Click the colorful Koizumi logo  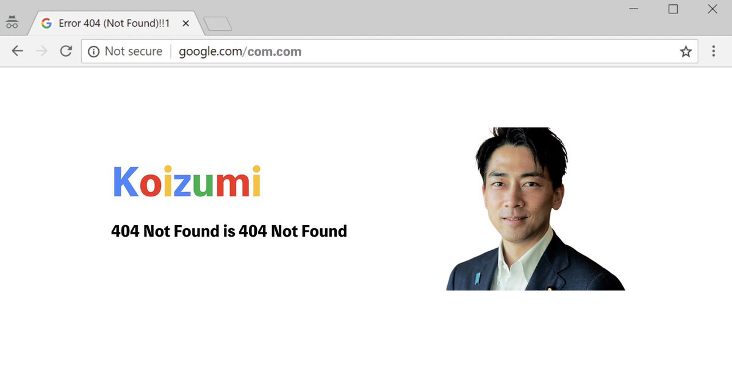point(187,181)
